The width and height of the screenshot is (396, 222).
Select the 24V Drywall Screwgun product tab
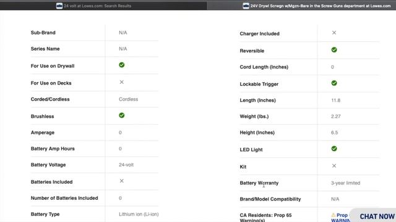(x=301, y=6)
